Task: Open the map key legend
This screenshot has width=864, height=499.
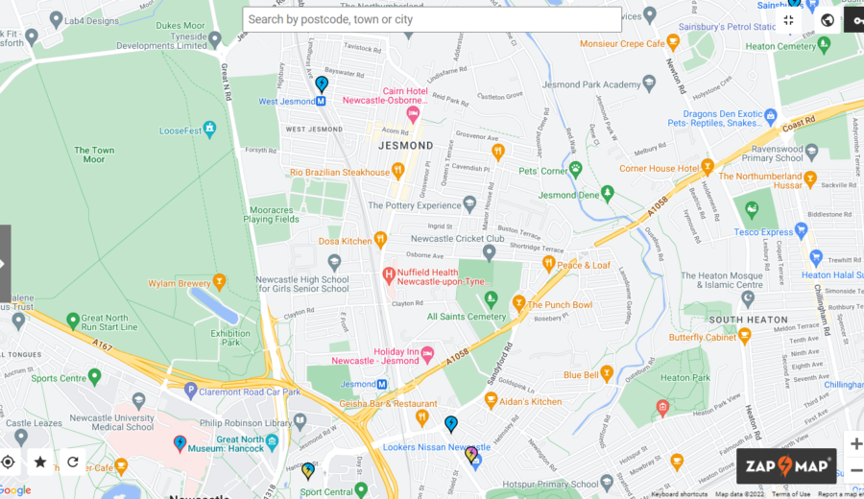Action: [x=857, y=20]
